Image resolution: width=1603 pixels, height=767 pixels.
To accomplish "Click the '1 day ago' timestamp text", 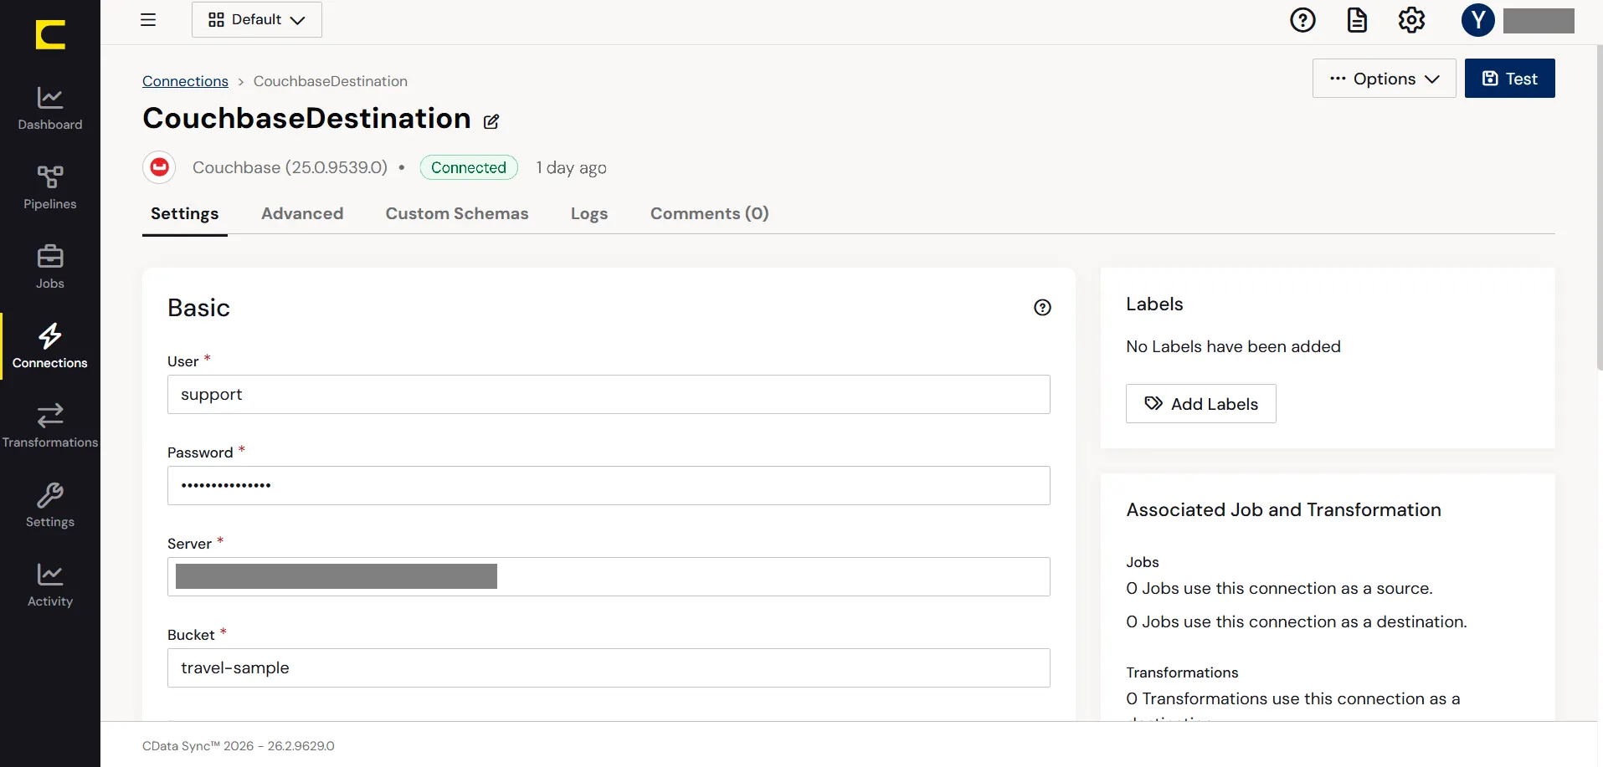I will [572, 168].
